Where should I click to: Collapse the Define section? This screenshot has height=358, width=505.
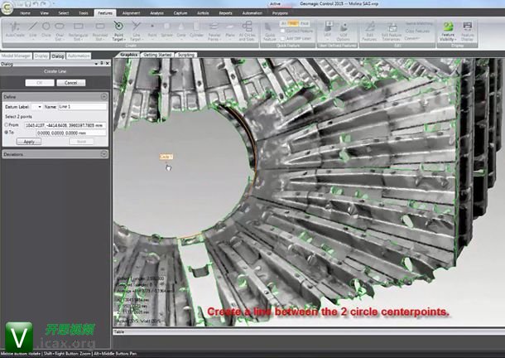click(103, 96)
